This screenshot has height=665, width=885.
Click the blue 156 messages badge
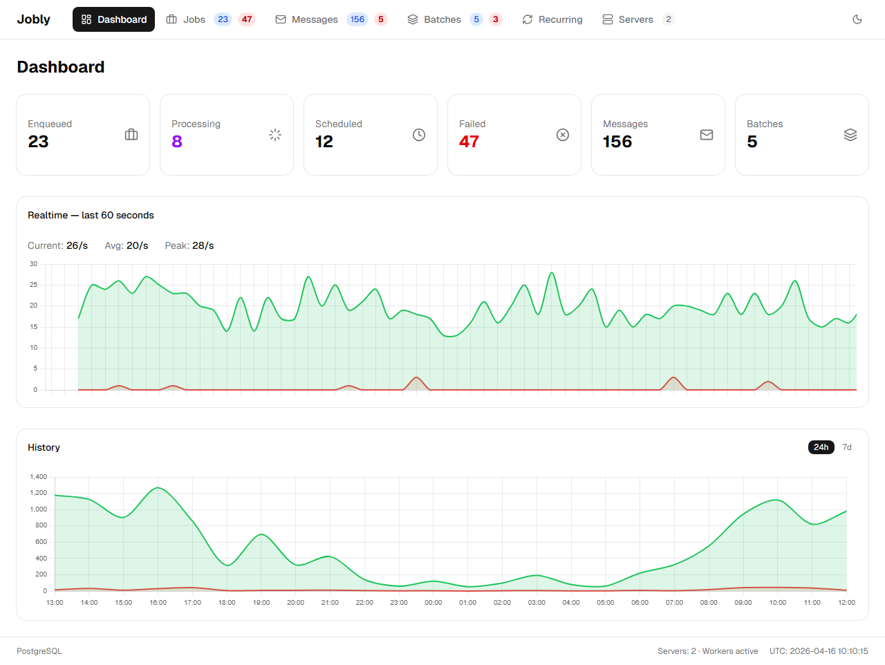coord(357,19)
